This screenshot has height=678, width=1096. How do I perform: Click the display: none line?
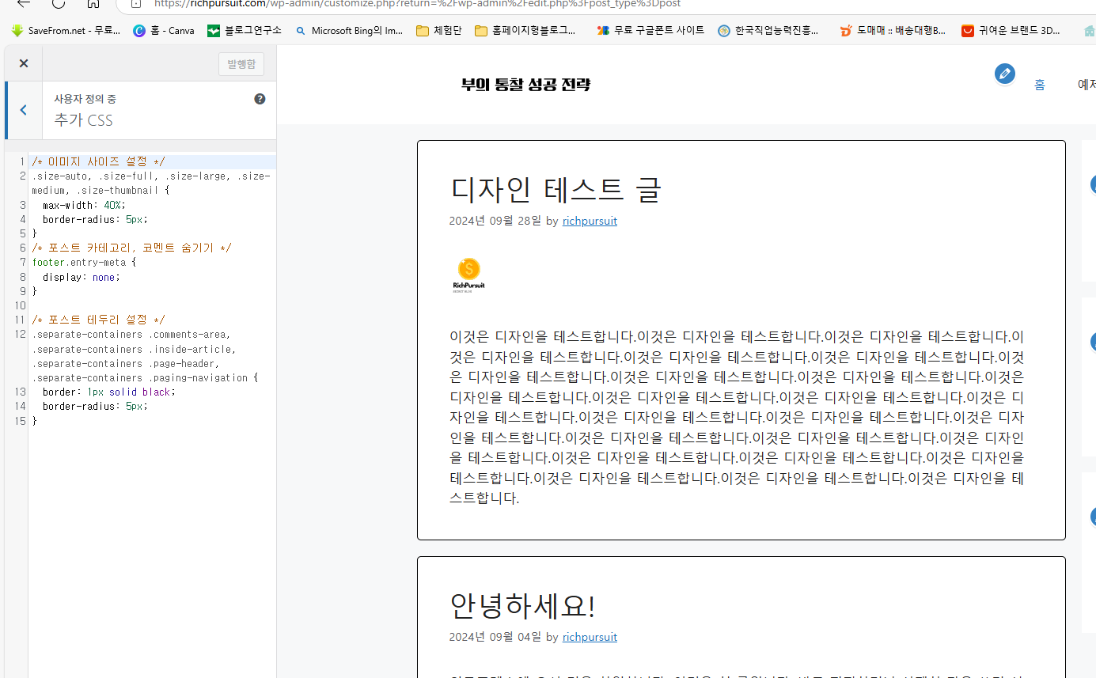click(82, 277)
